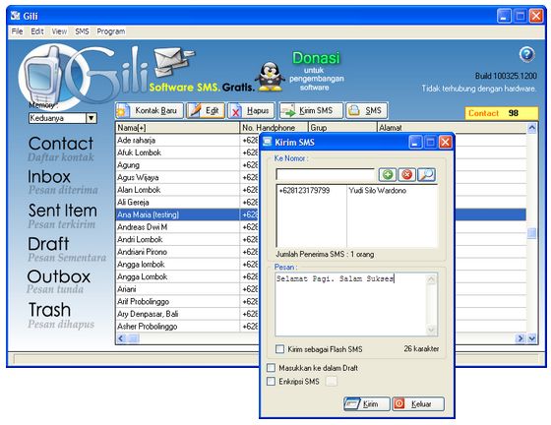Enable Kirim sebagai Flash SMS checkbox

[280, 349]
